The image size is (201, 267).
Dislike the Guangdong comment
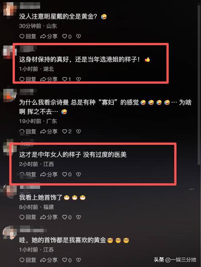pyautogui.click(x=78, y=131)
